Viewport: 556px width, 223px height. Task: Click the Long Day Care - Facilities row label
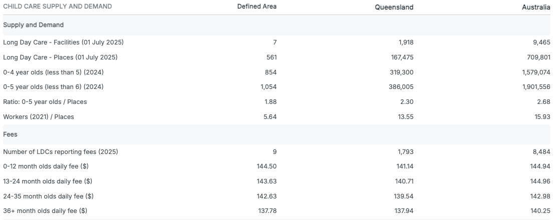point(63,42)
